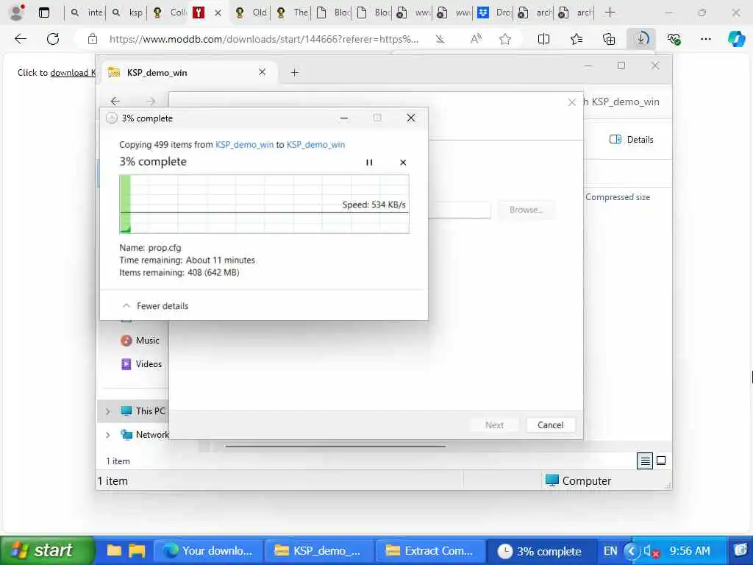Switch to 'Extract Com...' taskbar button
This screenshot has height=565, width=753.
(429, 551)
